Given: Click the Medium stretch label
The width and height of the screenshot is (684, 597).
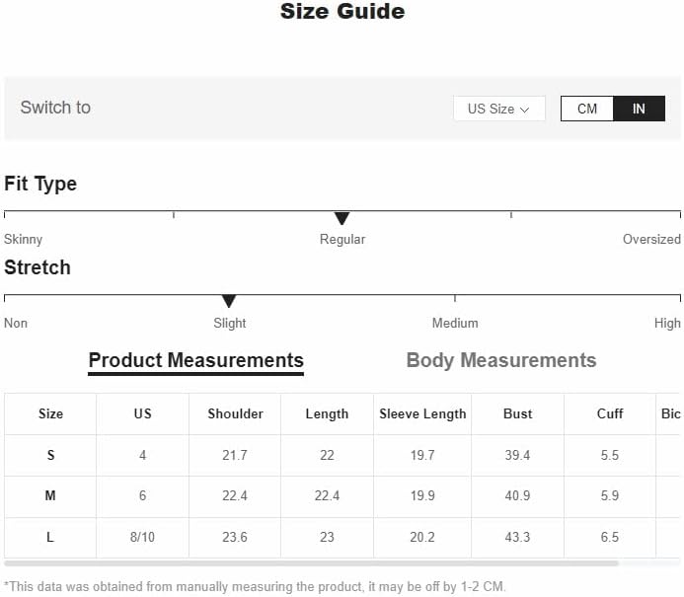Looking at the screenshot, I should (x=455, y=323).
